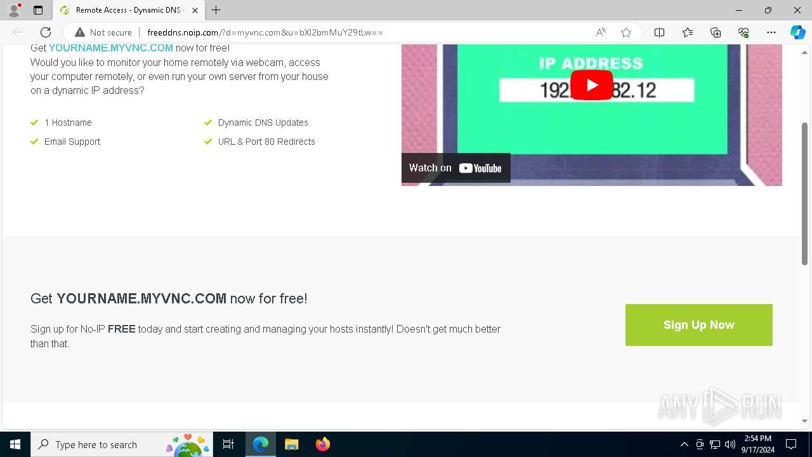Click the Not secure warning icon
The image size is (812, 457).
tap(80, 32)
